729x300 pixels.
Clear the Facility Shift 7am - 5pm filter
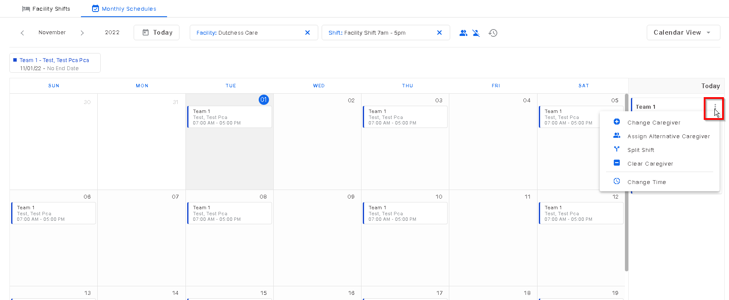(439, 33)
